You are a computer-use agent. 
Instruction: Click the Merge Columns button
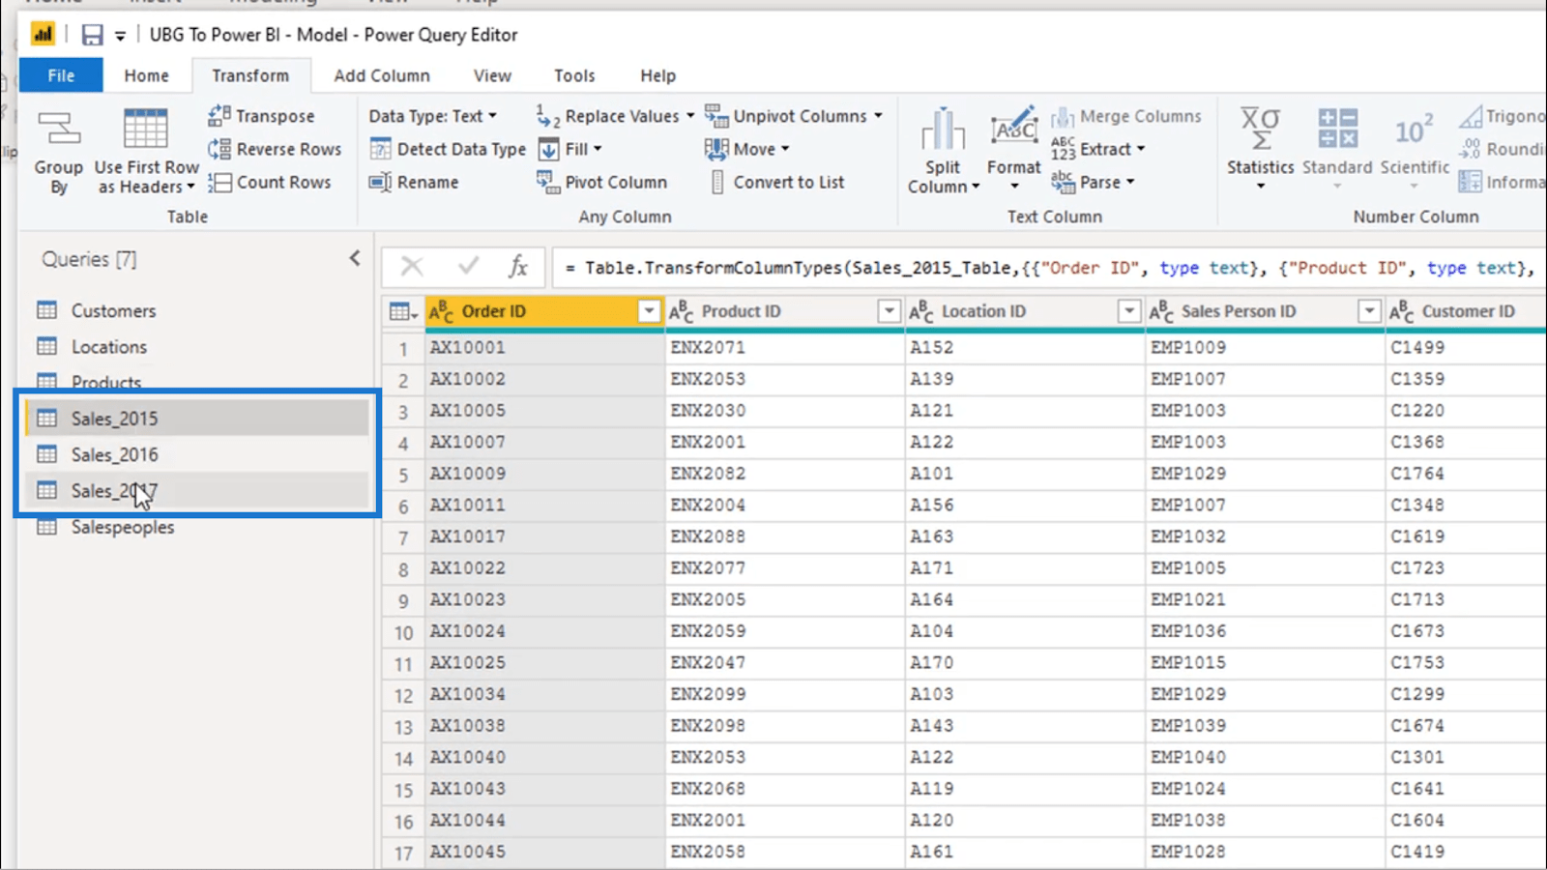click(1126, 116)
